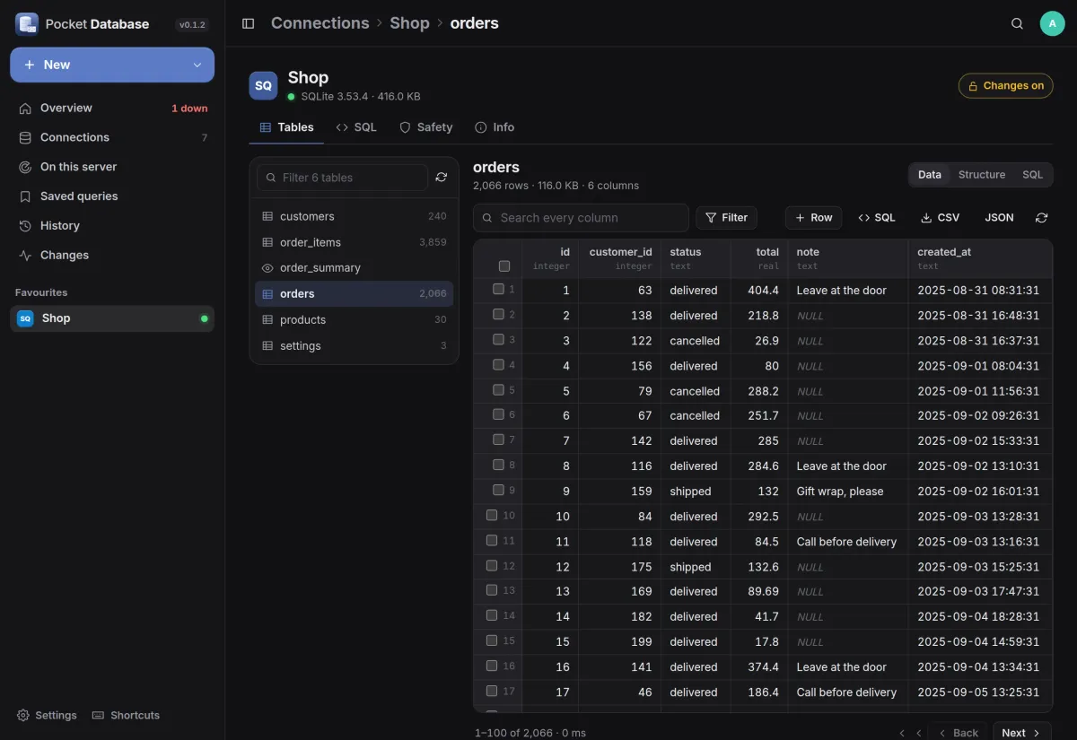Check the checkbox for row 3

point(498,340)
